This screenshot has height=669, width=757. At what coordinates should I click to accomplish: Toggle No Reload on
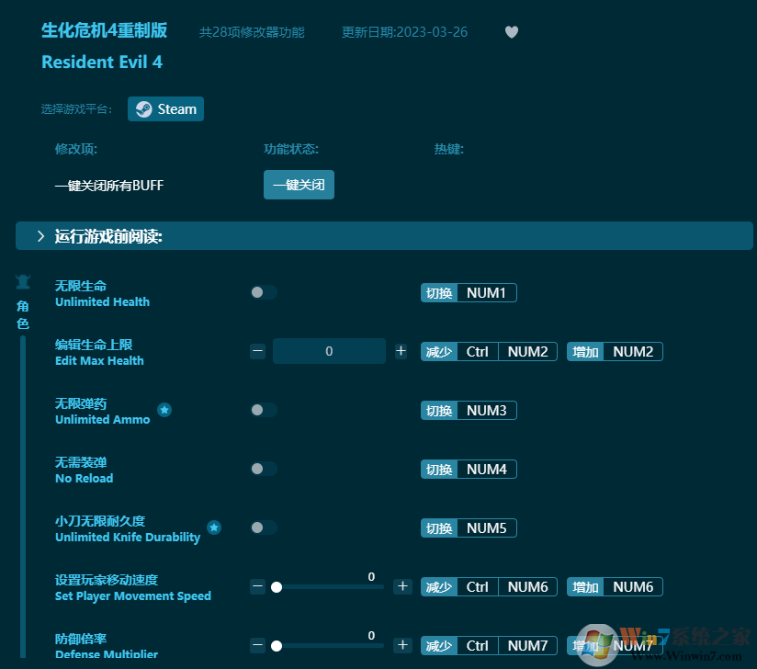point(264,469)
